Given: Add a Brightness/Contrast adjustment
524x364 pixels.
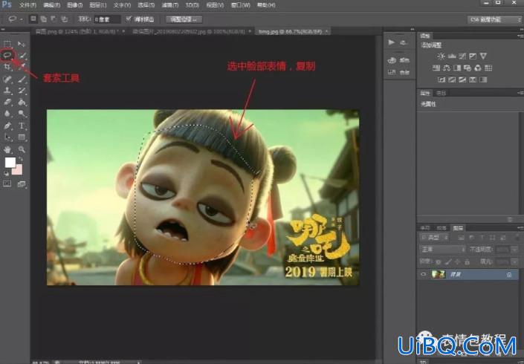Looking at the screenshot, I should point(441,56).
